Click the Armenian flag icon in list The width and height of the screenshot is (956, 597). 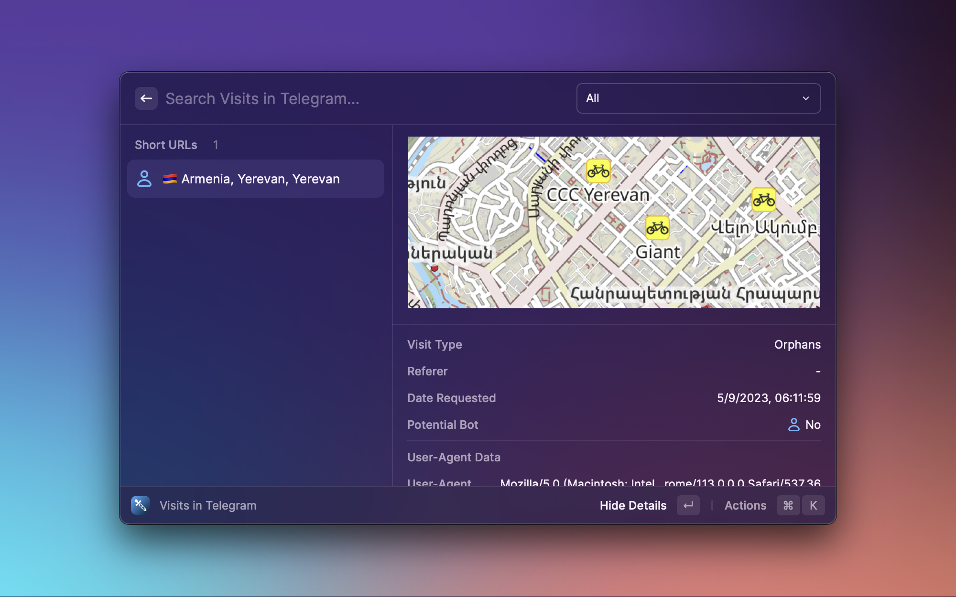point(170,179)
